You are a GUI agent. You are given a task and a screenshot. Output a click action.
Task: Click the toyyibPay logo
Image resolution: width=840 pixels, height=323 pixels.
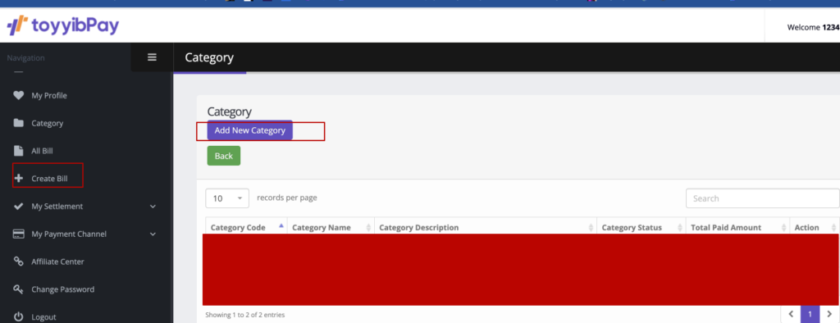(x=62, y=25)
